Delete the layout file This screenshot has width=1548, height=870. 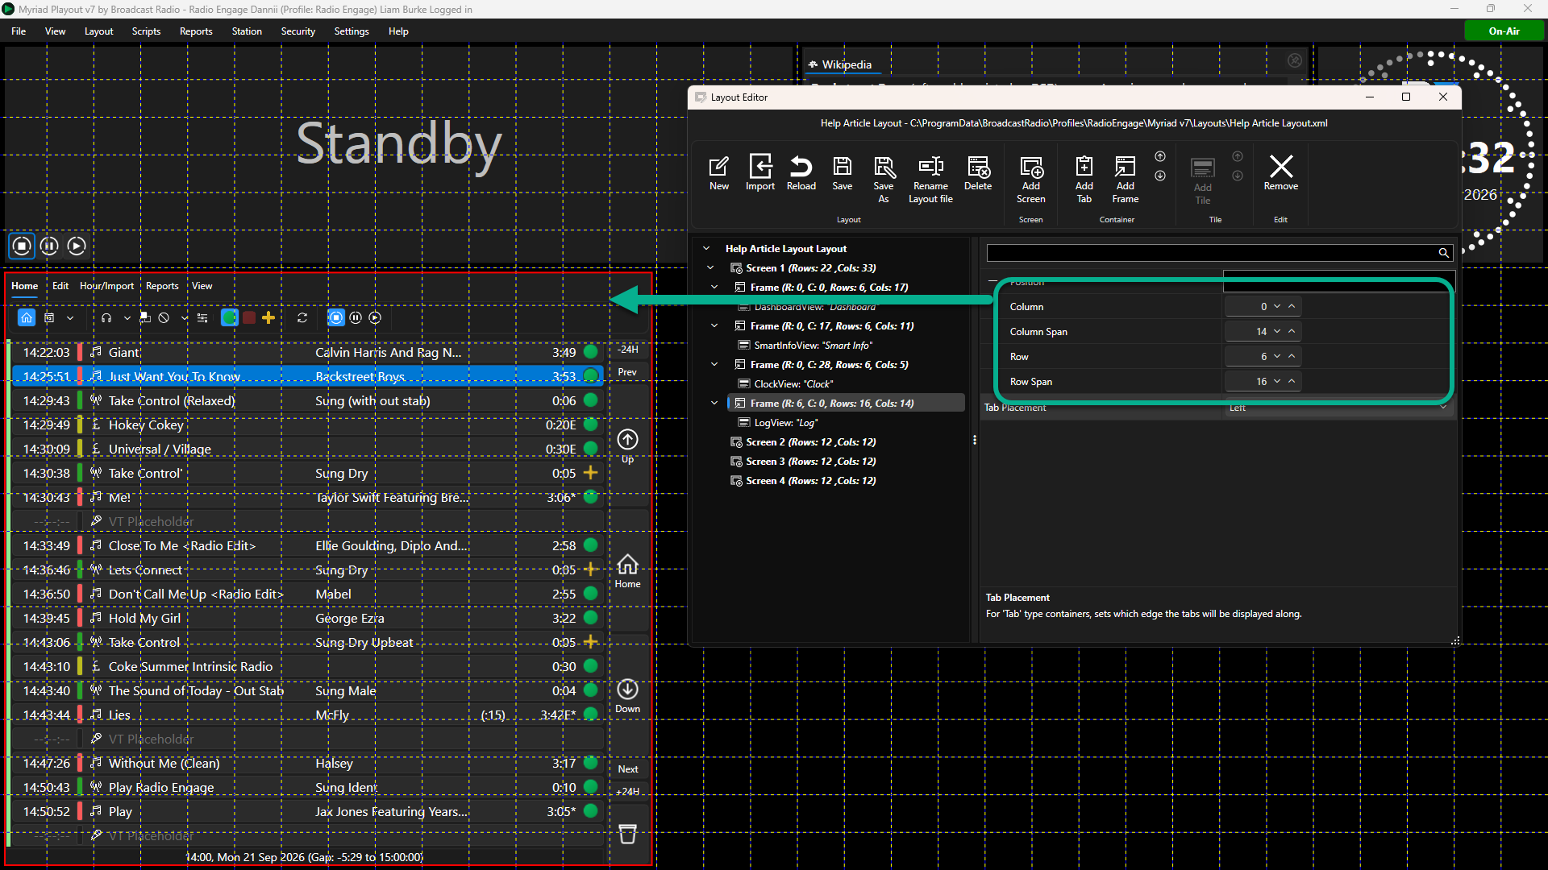[978, 172]
